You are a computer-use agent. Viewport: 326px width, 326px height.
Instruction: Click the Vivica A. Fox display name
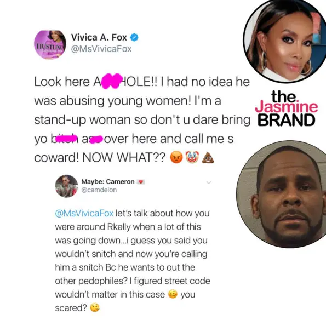click(x=99, y=37)
